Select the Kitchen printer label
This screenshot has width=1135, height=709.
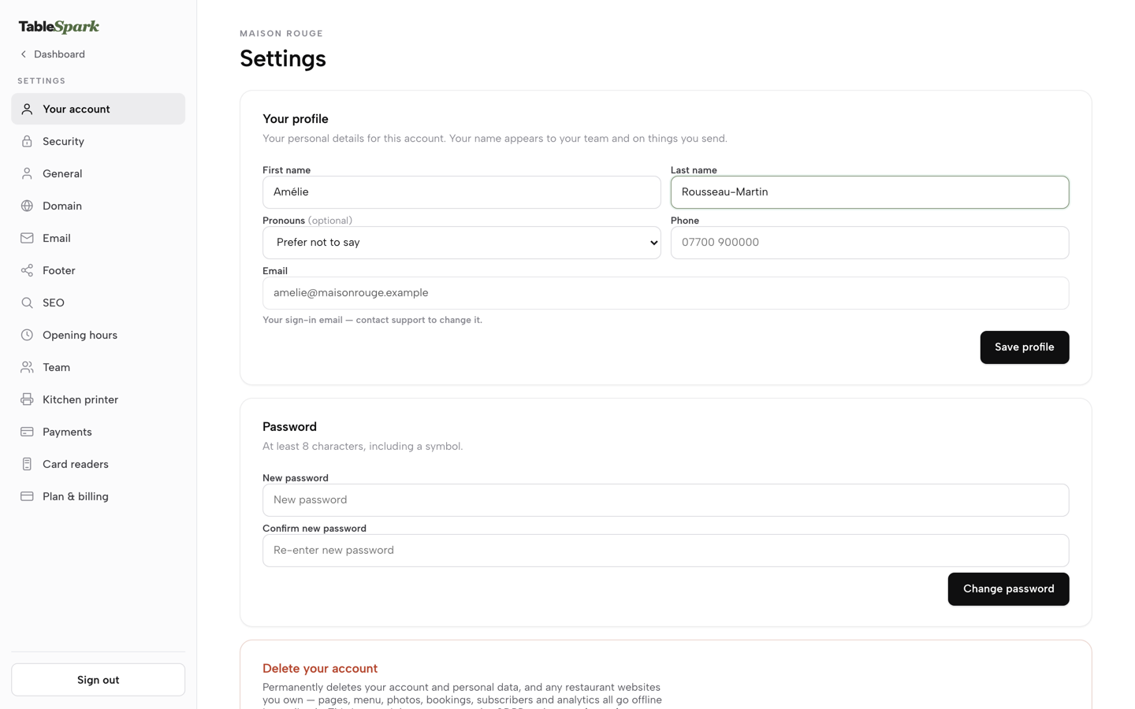(80, 400)
